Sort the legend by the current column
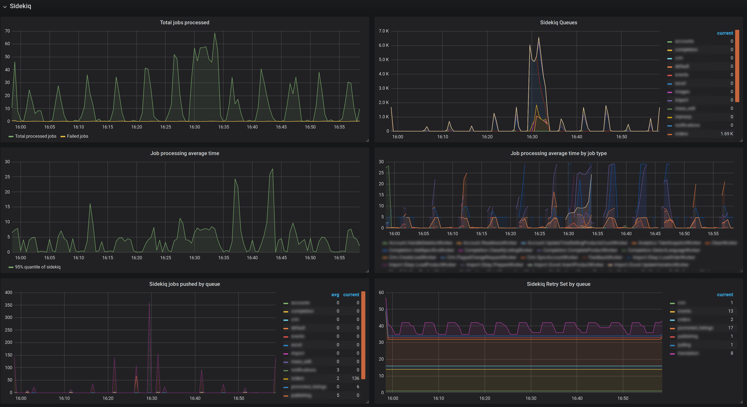Viewport: 747px width, 407px height. pyautogui.click(x=725, y=33)
